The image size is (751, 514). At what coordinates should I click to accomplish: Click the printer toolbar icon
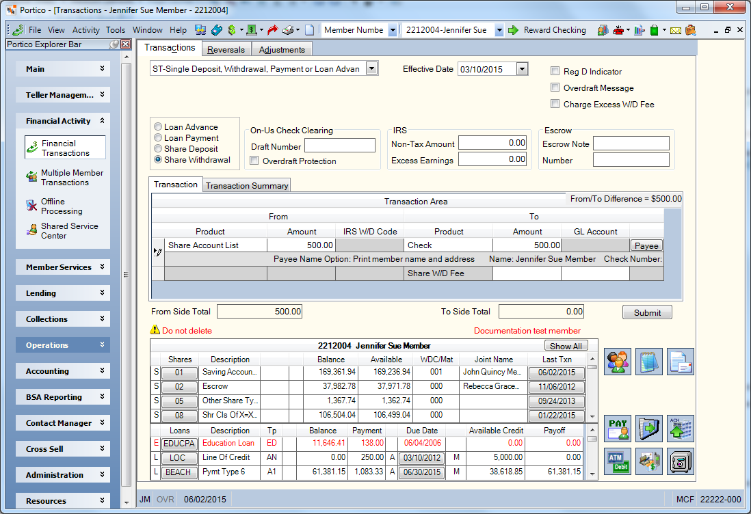tap(288, 30)
